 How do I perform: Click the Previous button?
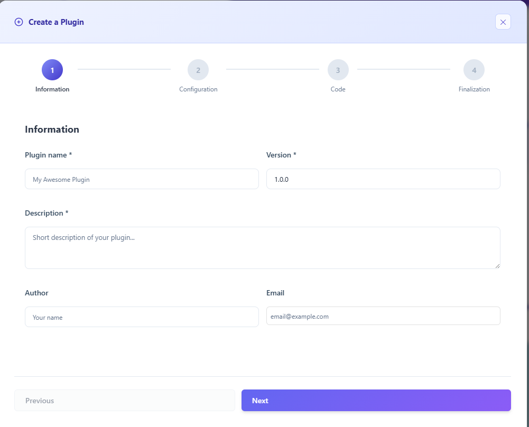click(125, 400)
